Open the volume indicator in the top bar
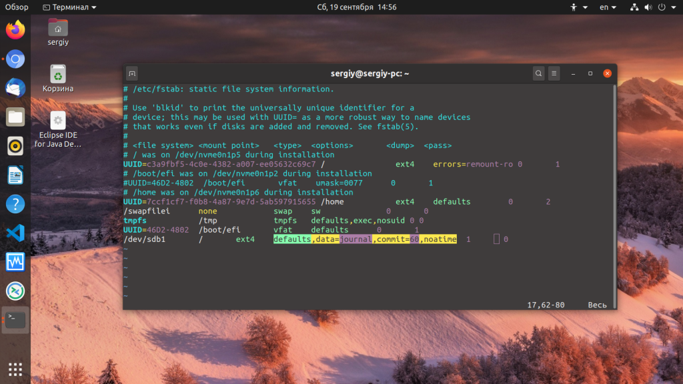This screenshot has width=683, height=384. [x=648, y=7]
